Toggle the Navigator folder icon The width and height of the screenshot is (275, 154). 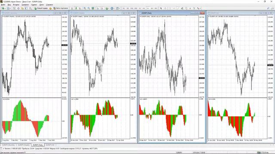pos(22,8)
